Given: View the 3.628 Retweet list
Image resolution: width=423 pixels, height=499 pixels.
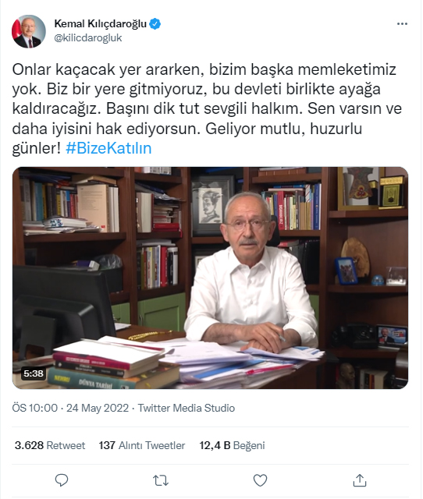Looking at the screenshot, I should coord(50,445).
